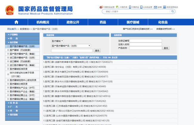Open the 药品 navigation menu

pyautogui.click(x=103, y=22)
